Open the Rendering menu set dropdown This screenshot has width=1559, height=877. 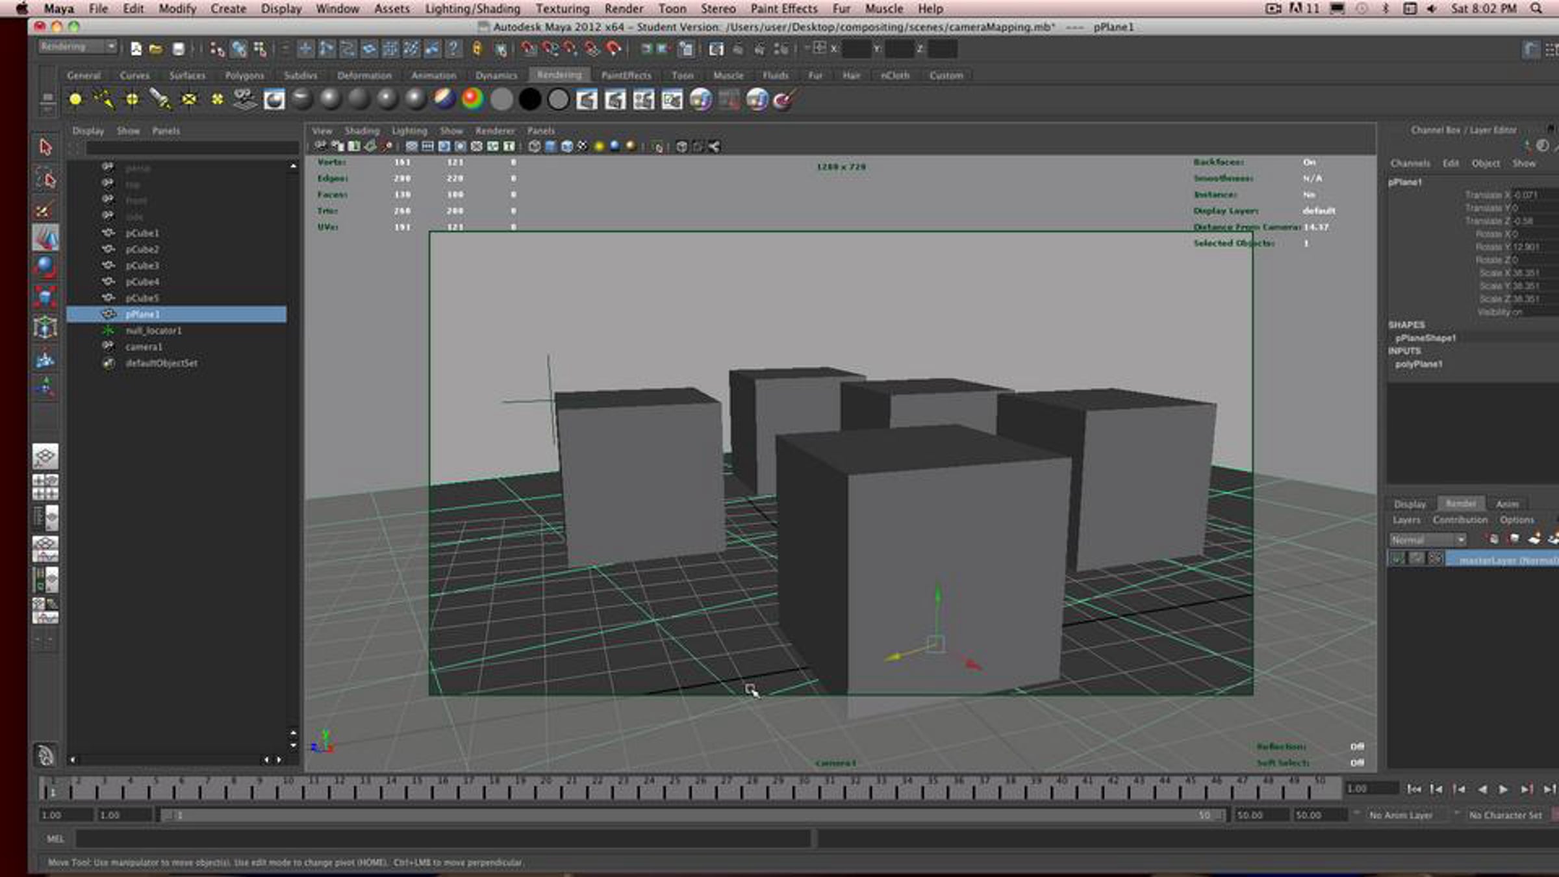[77, 47]
